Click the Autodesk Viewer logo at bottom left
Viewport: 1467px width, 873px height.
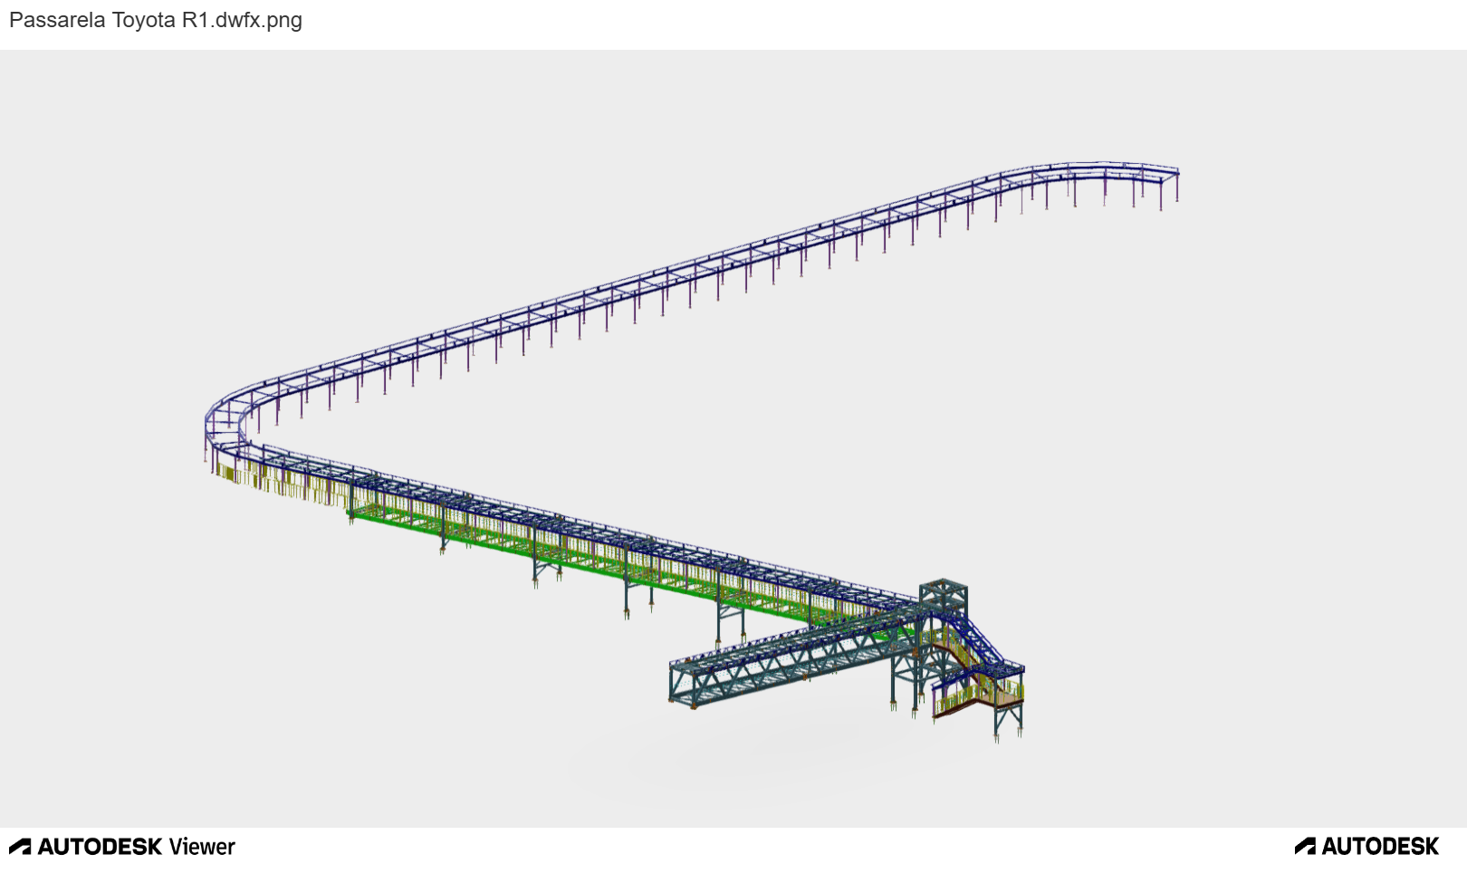coord(121,847)
